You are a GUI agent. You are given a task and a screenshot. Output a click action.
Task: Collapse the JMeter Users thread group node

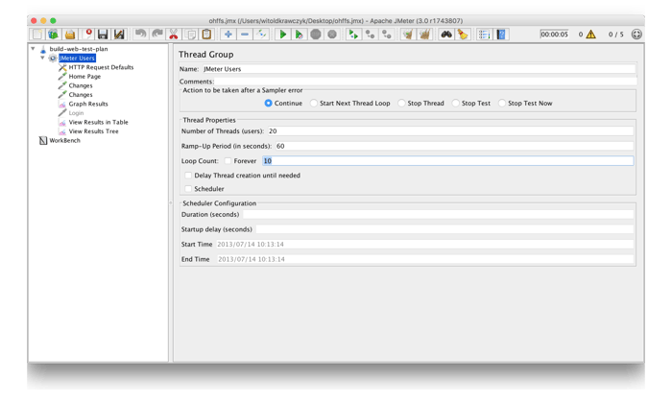tap(42, 58)
